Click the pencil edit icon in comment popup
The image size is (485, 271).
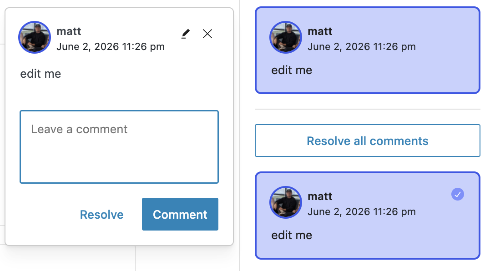[185, 34]
